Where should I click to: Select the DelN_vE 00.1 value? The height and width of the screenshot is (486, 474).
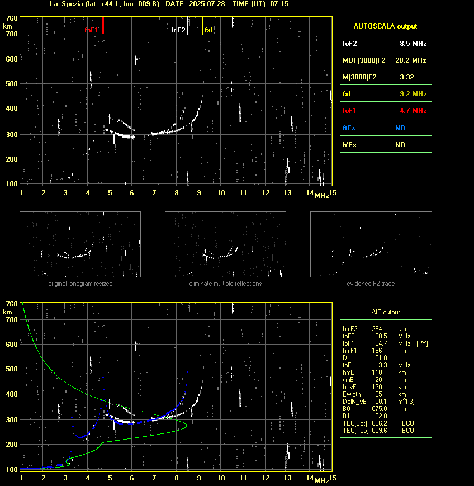point(381,402)
